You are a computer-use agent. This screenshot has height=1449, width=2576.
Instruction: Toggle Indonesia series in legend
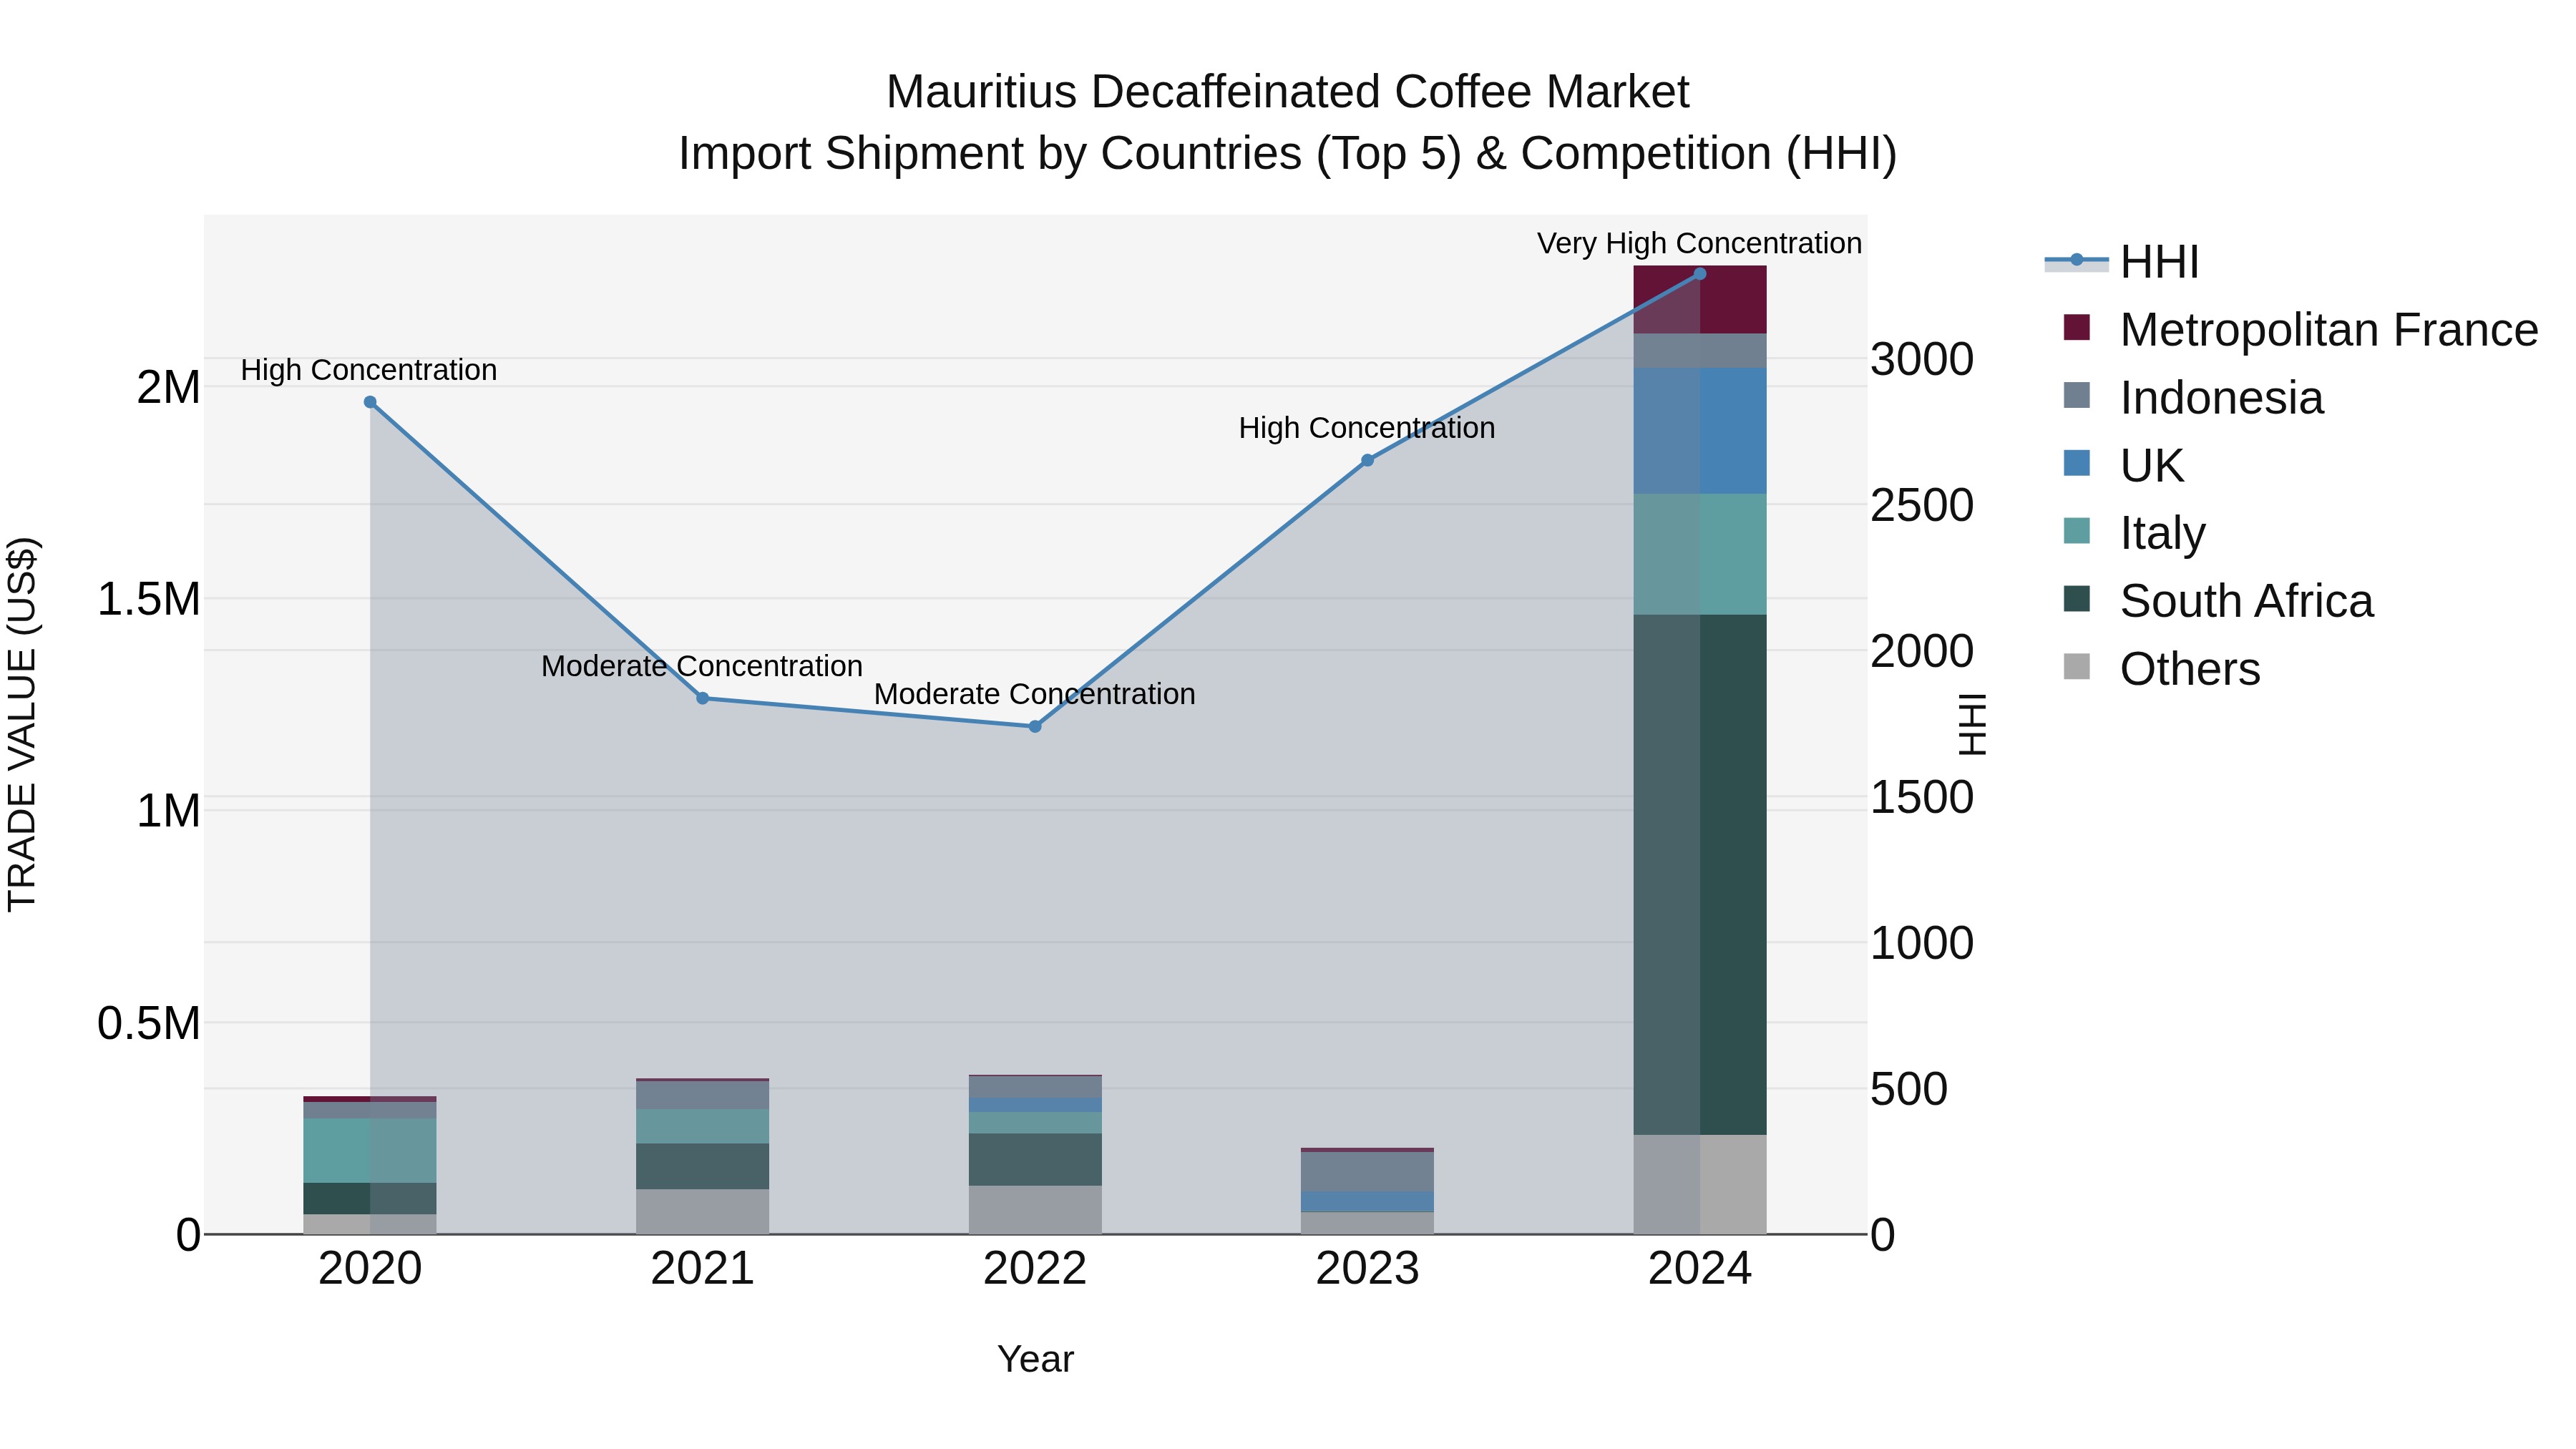coord(2193,398)
